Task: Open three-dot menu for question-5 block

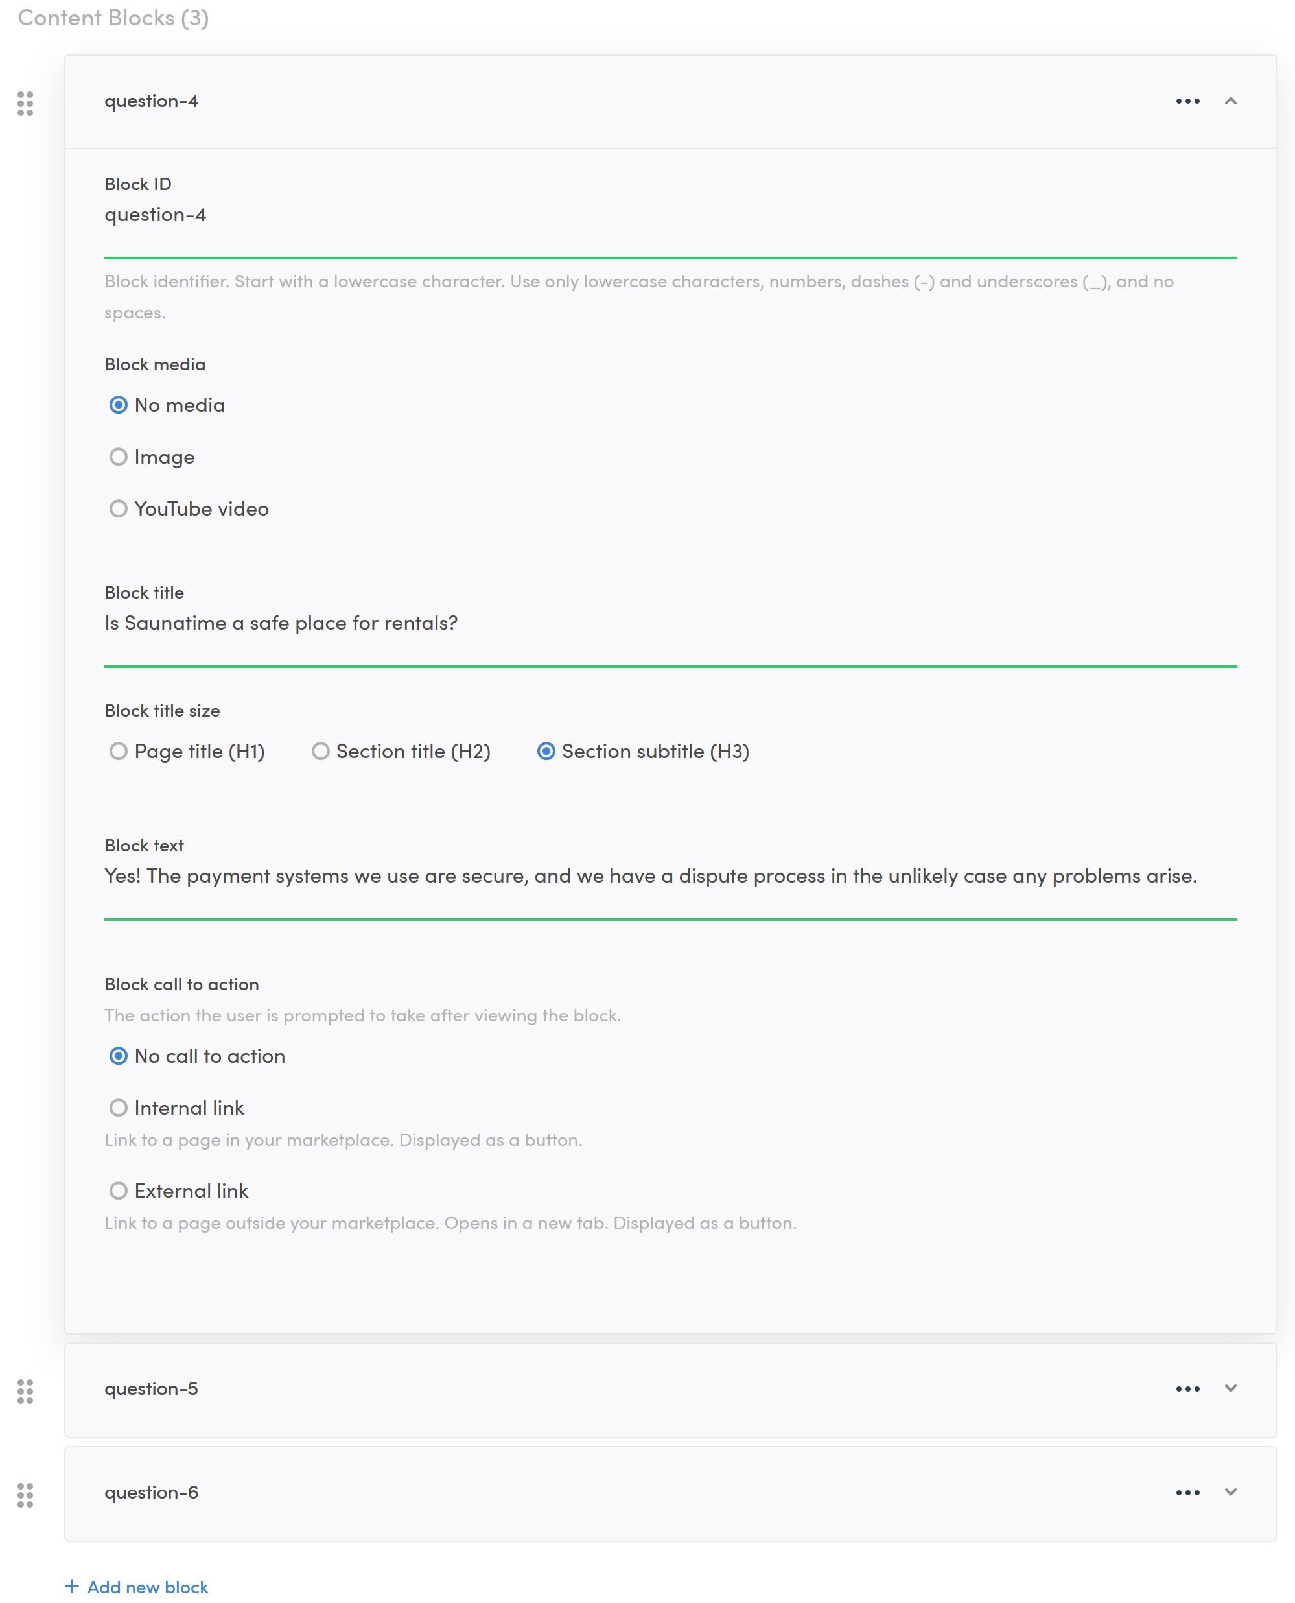Action: pos(1187,1389)
